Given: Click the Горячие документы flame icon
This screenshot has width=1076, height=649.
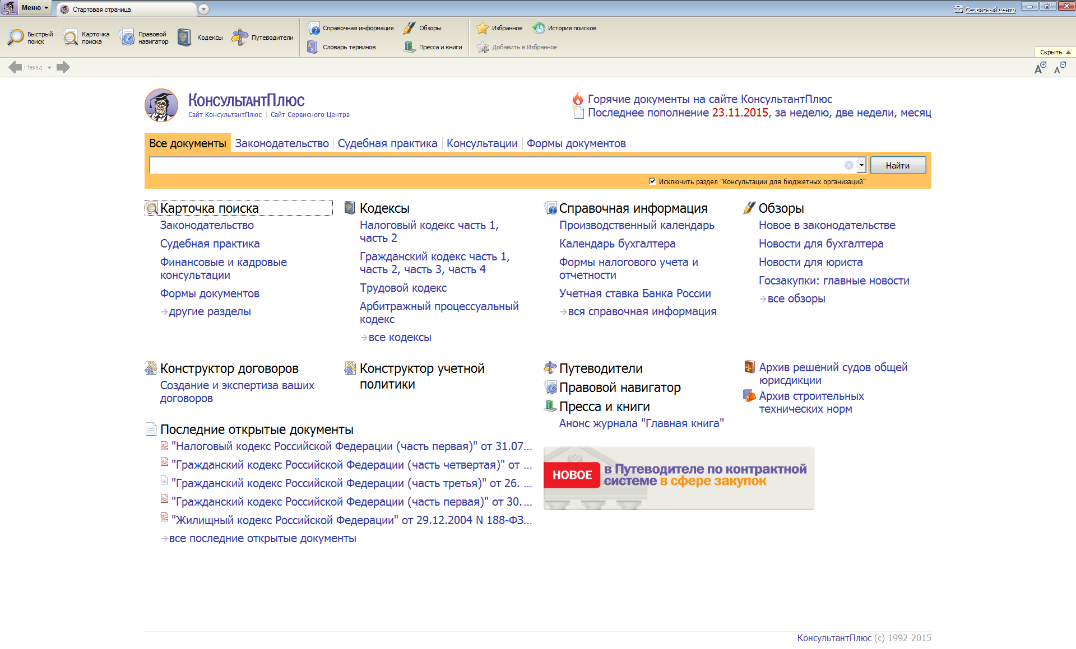Looking at the screenshot, I should coord(578,99).
